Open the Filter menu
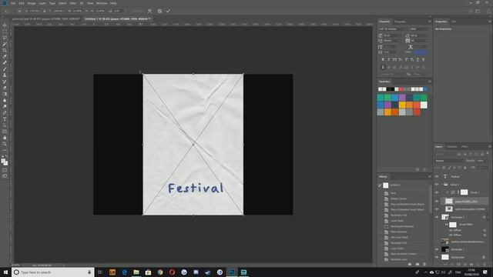 pyautogui.click(x=73, y=3)
